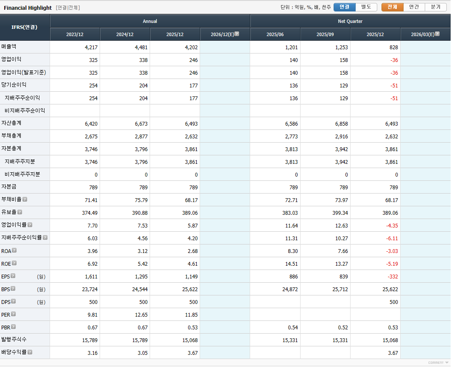454x368 pixels.
Task: Show help for DPS
Action: pyautogui.click(x=13, y=302)
